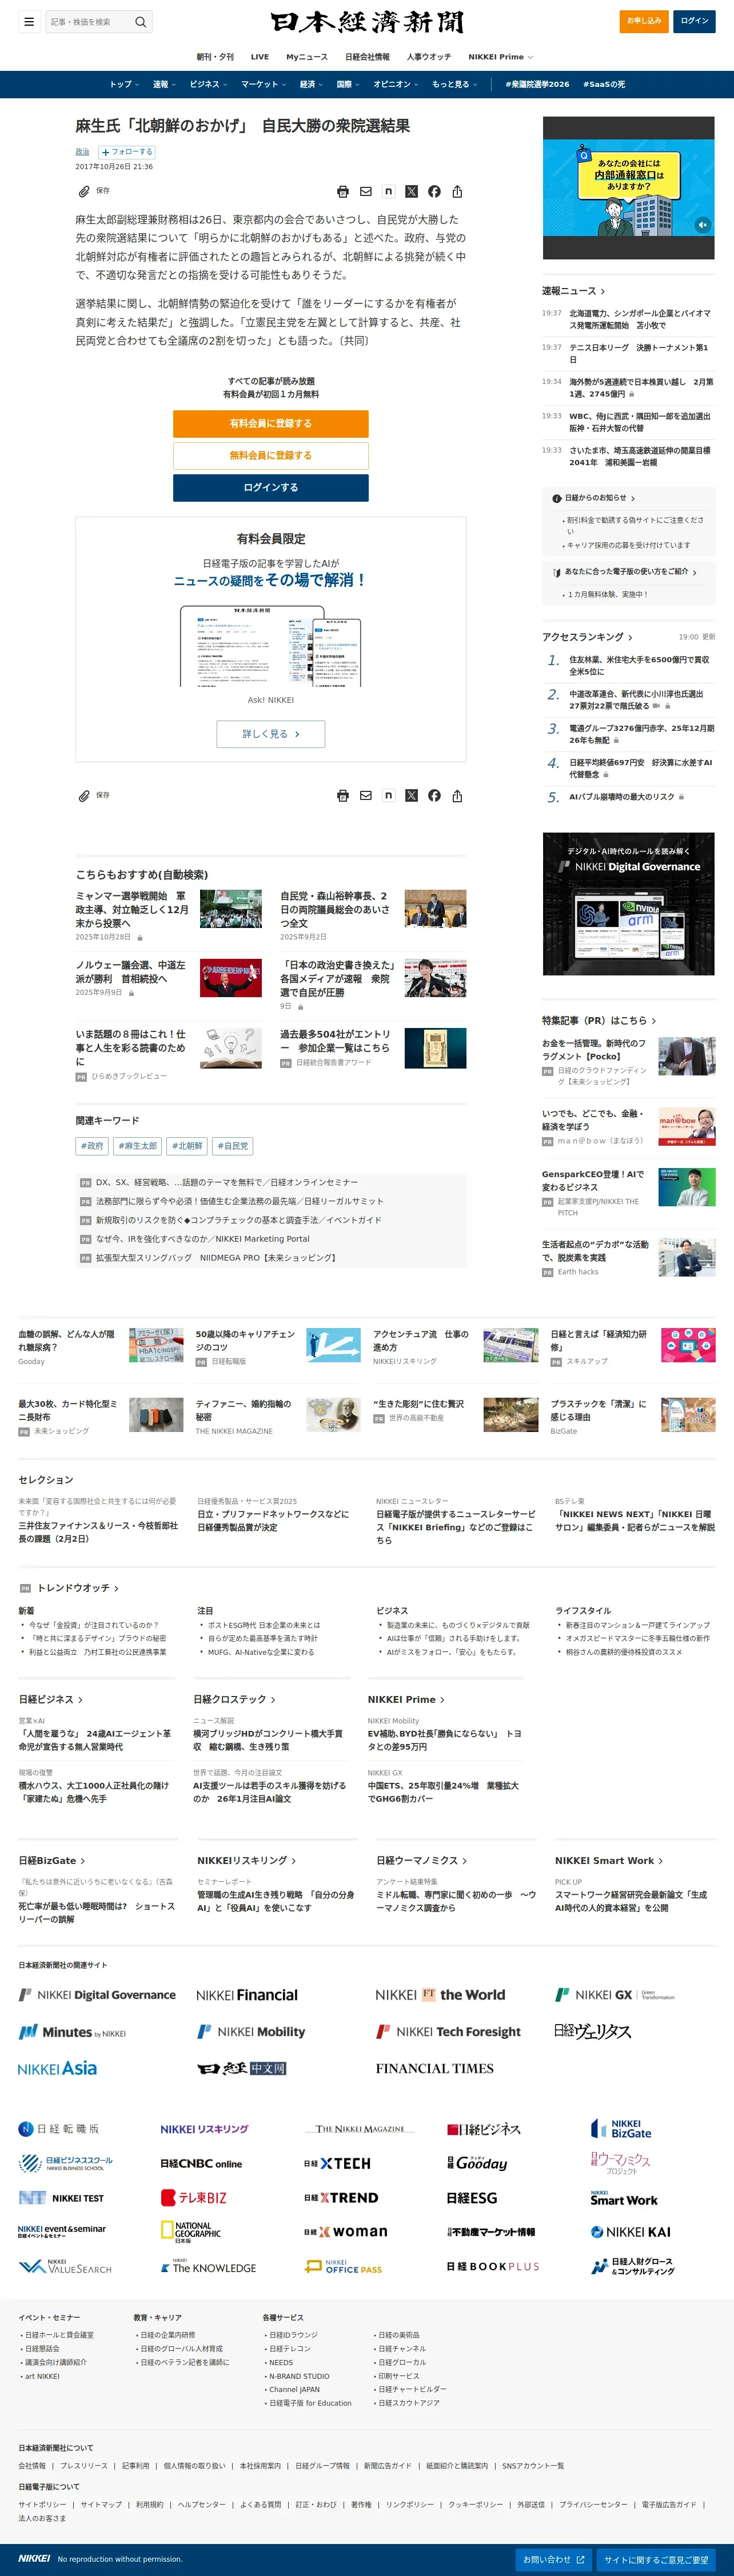This screenshot has height=2576, width=734.
Task: Open the 政治 category link under the headline
Action: pyautogui.click(x=82, y=152)
